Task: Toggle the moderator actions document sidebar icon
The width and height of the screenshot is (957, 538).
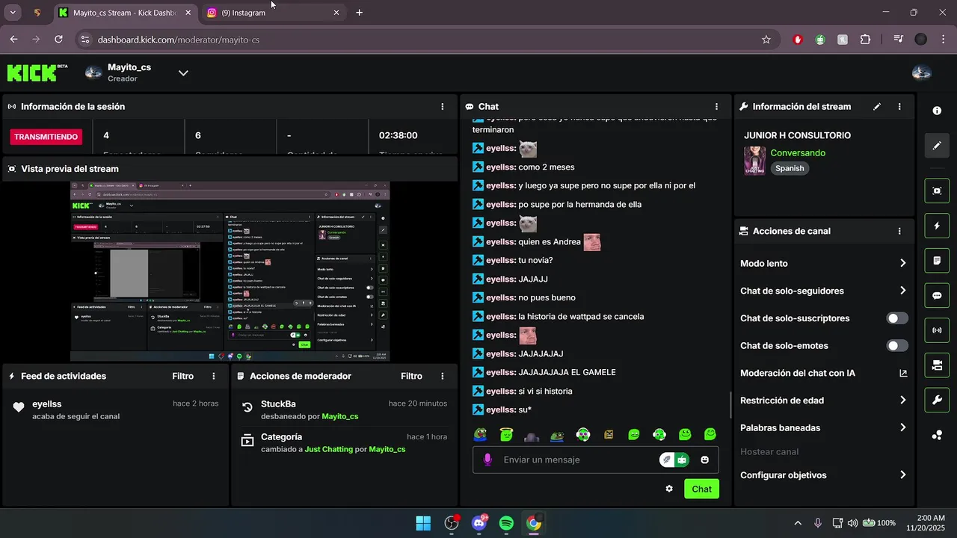Action: pyautogui.click(x=937, y=261)
